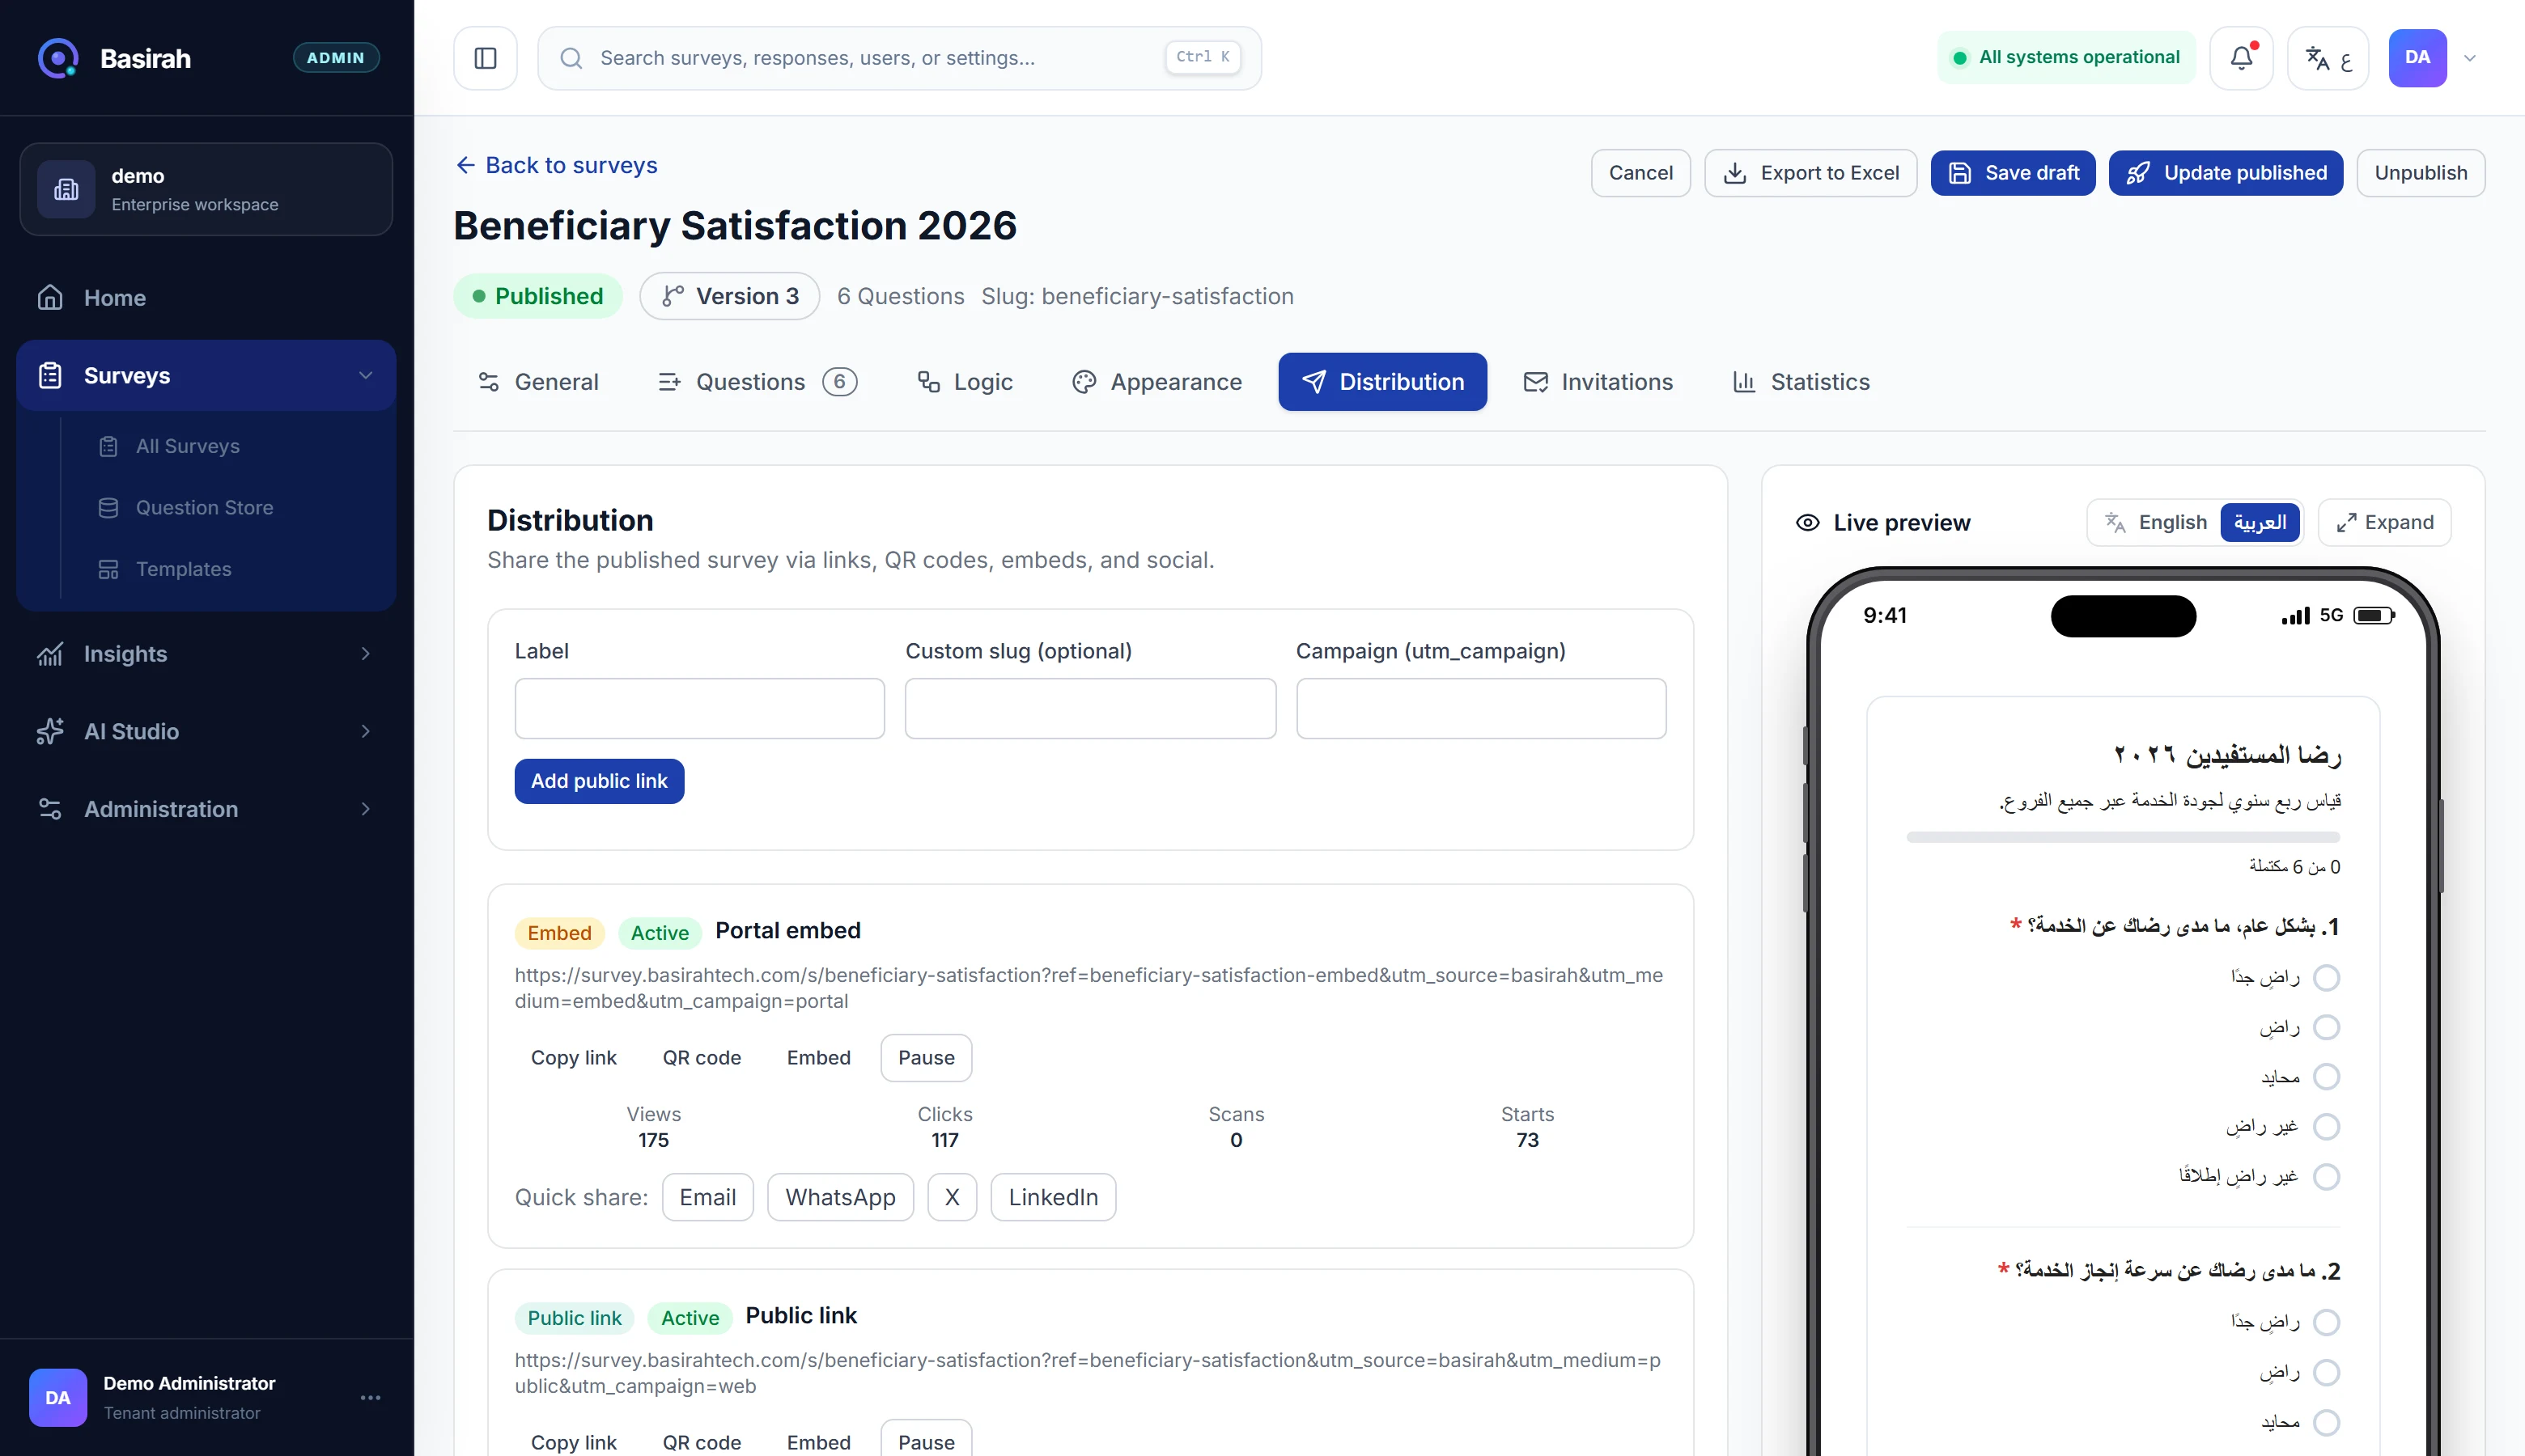This screenshot has width=2525, height=1456.
Task: Click the Label input field
Action: 699,709
